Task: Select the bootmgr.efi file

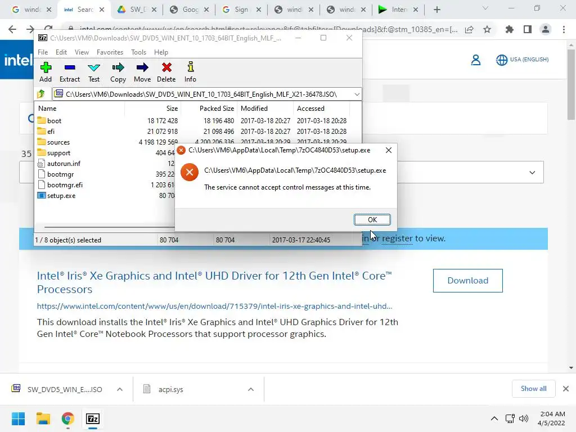Action: pos(65,184)
